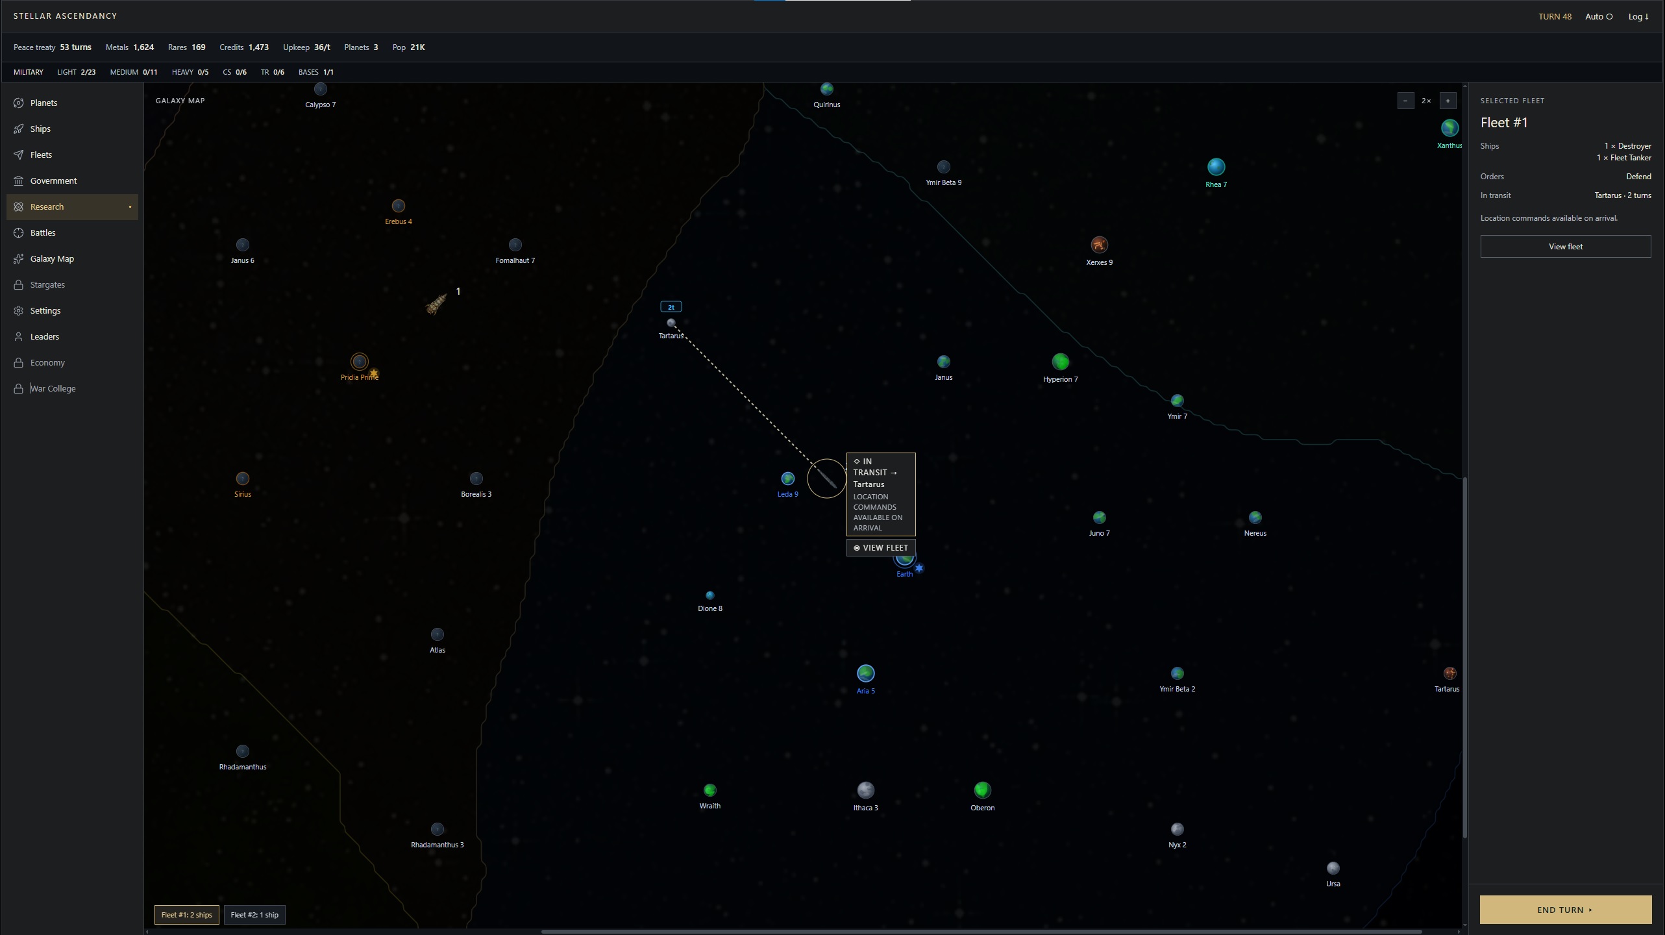Expand the Log dropdown
The width and height of the screenshot is (1665, 935).
click(1638, 16)
